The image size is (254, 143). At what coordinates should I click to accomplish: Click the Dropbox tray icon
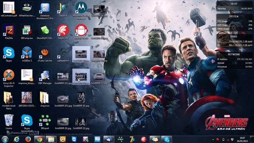pos(232,139)
